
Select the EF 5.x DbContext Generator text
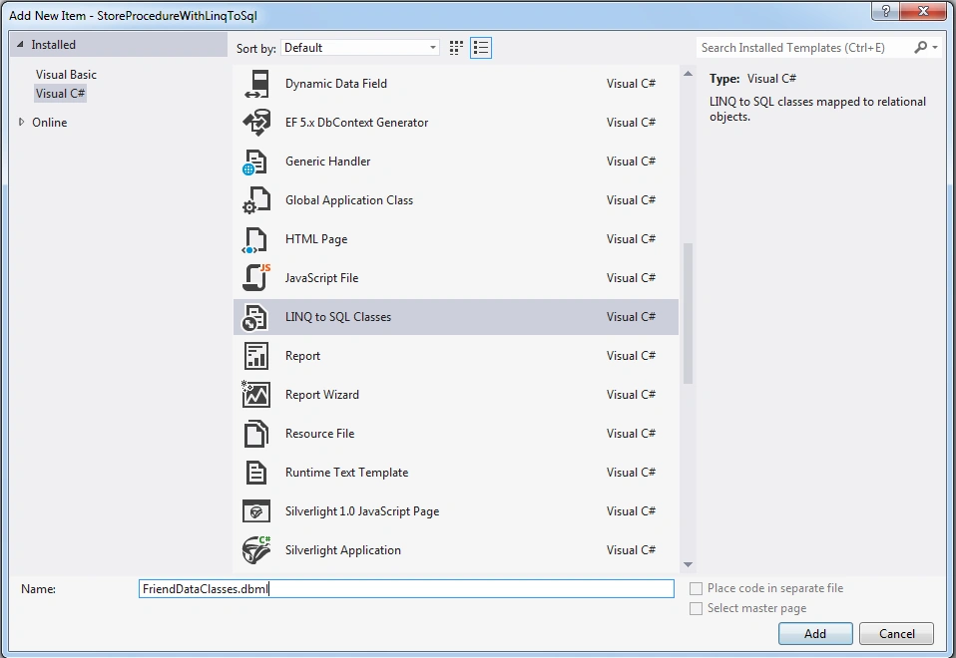point(356,123)
